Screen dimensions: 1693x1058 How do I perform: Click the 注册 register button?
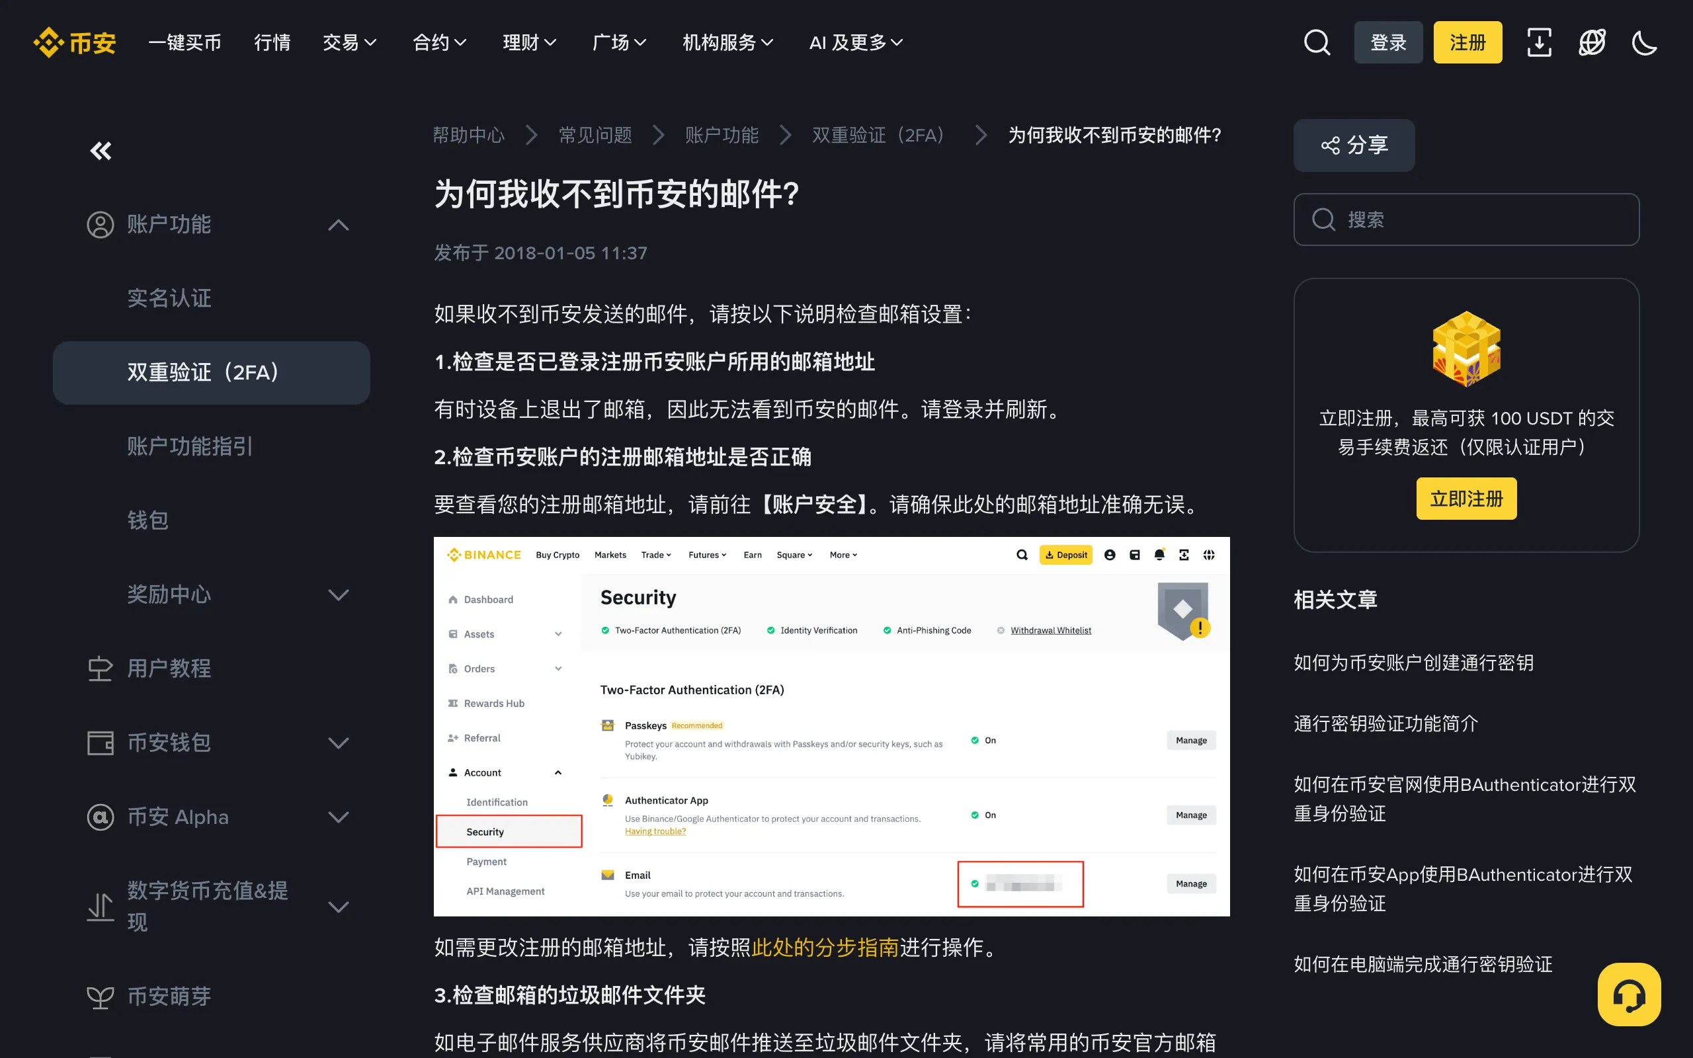tap(1467, 43)
